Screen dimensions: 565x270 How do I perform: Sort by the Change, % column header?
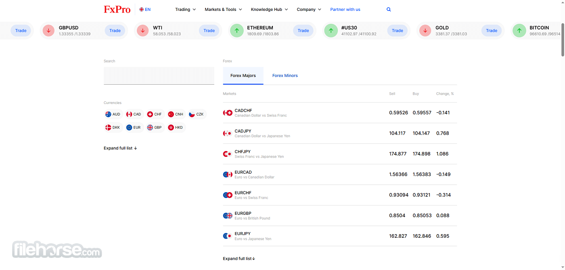445,94
